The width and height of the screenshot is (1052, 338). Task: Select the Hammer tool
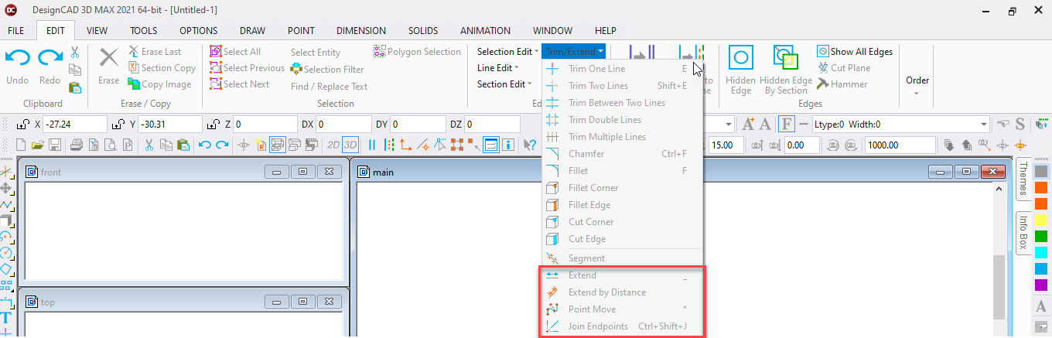[842, 84]
